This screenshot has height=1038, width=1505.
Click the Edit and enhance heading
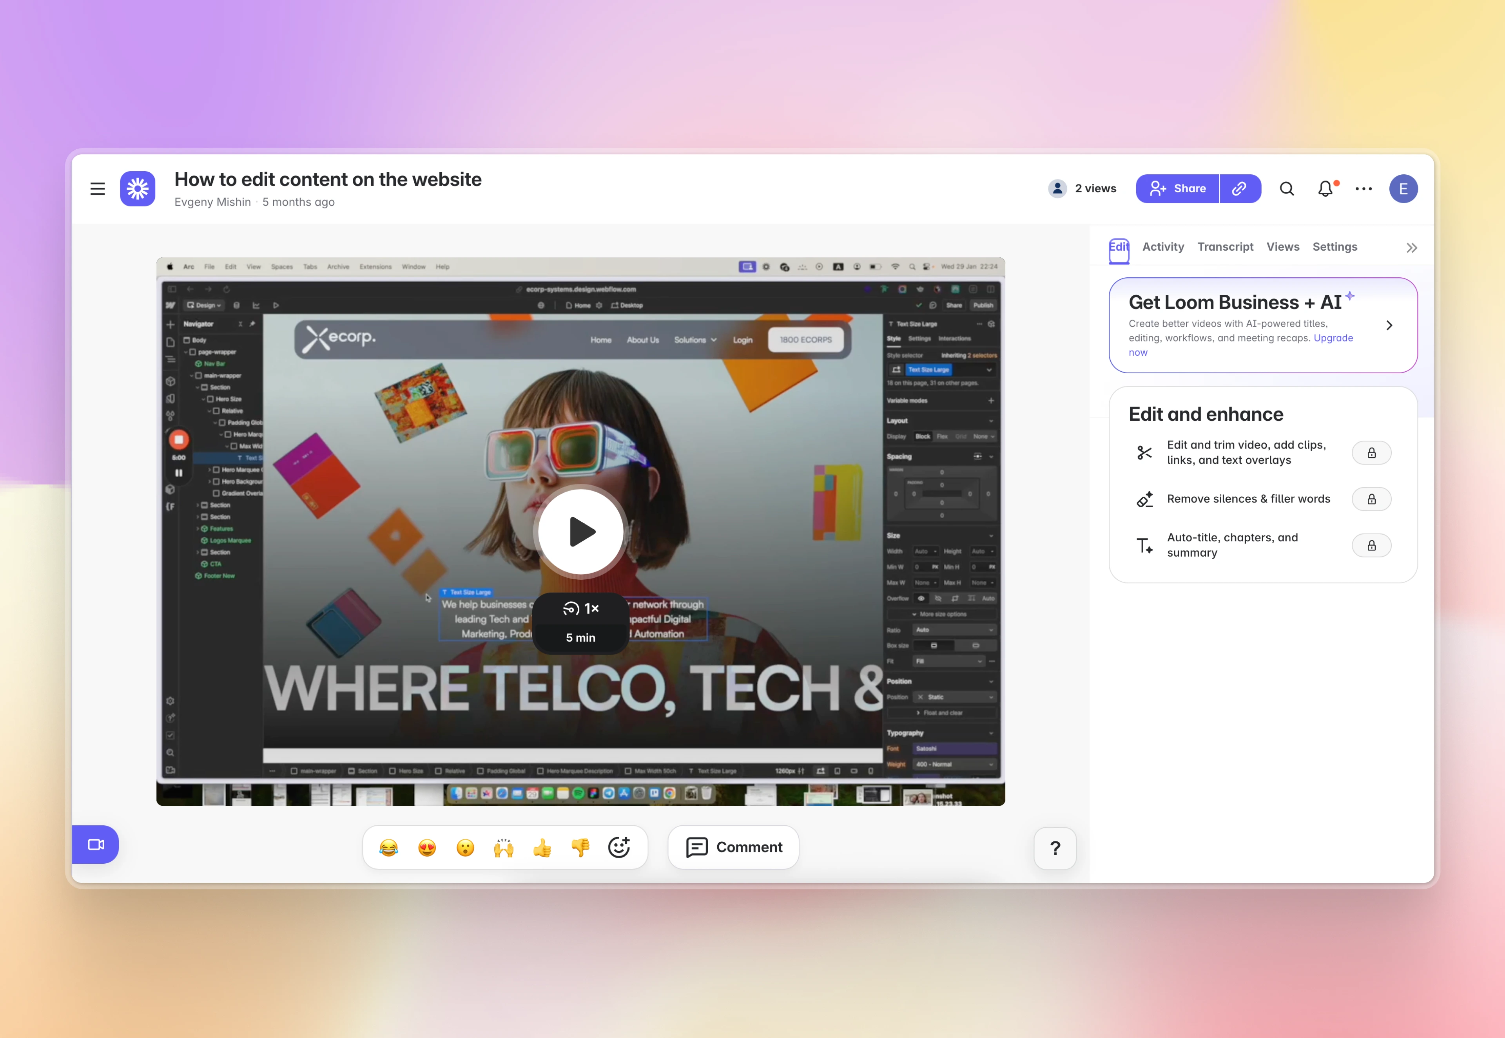[1206, 414]
